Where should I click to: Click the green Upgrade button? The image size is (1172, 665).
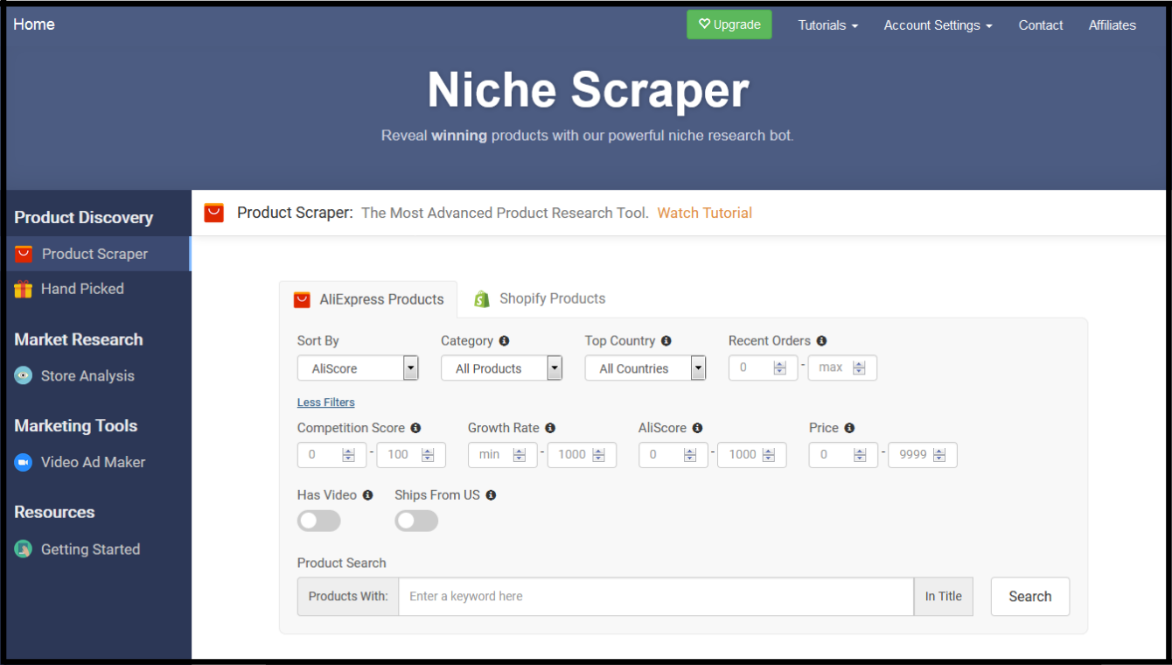tap(729, 24)
